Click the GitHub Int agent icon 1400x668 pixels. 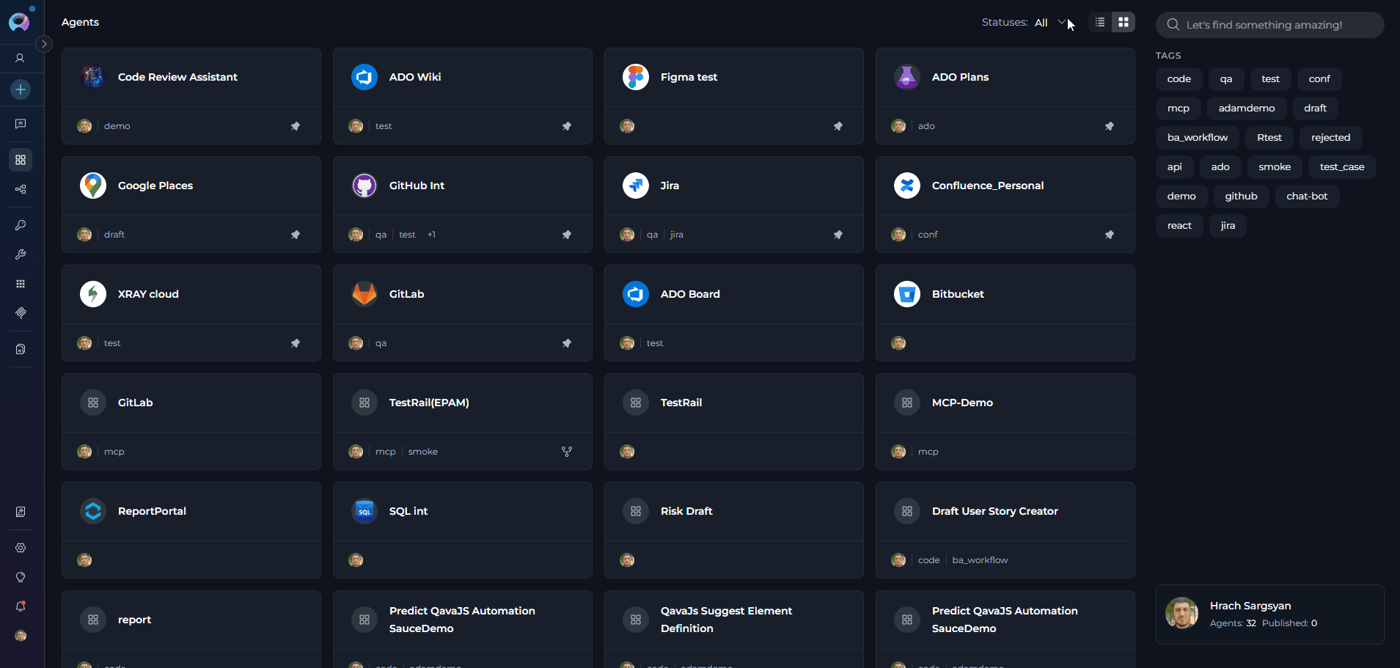click(364, 186)
